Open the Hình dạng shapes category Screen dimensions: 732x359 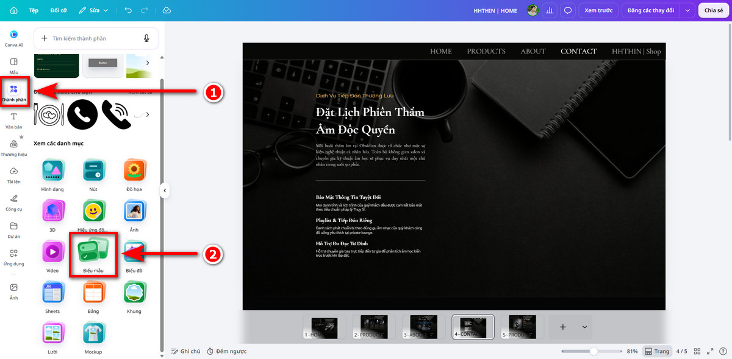[x=52, y=176]
